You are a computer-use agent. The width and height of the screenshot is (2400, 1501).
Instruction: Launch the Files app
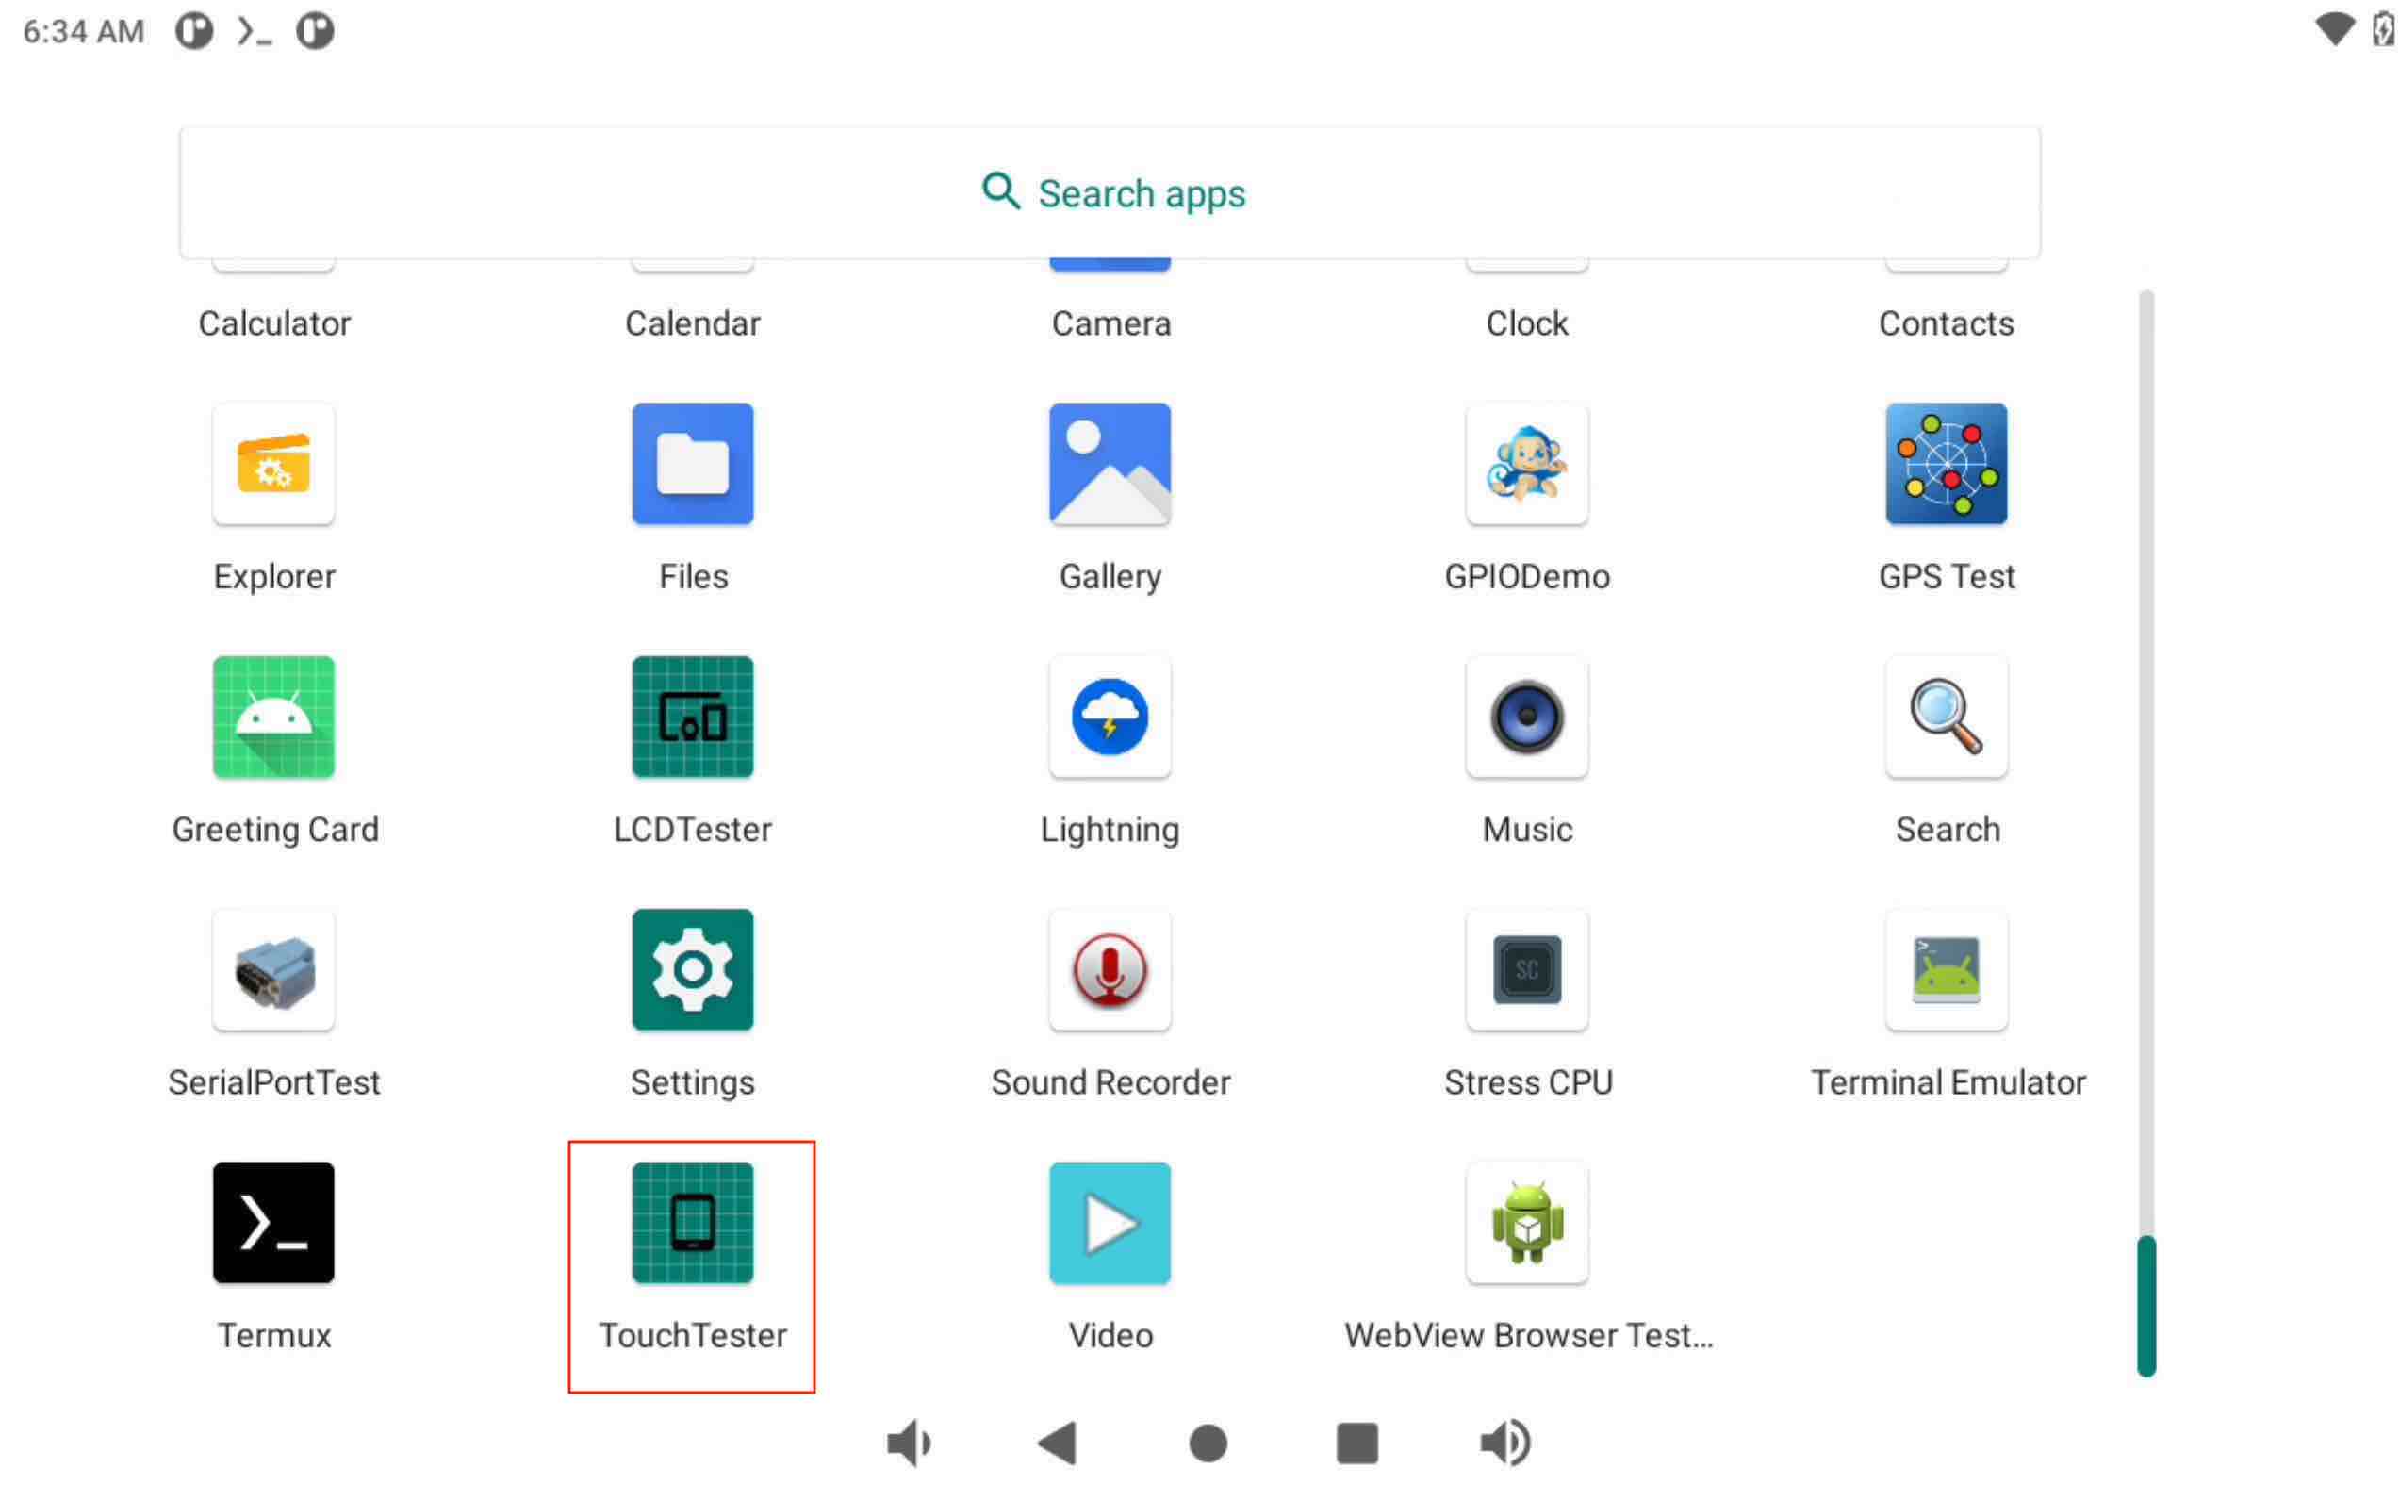tap(693, 464)
